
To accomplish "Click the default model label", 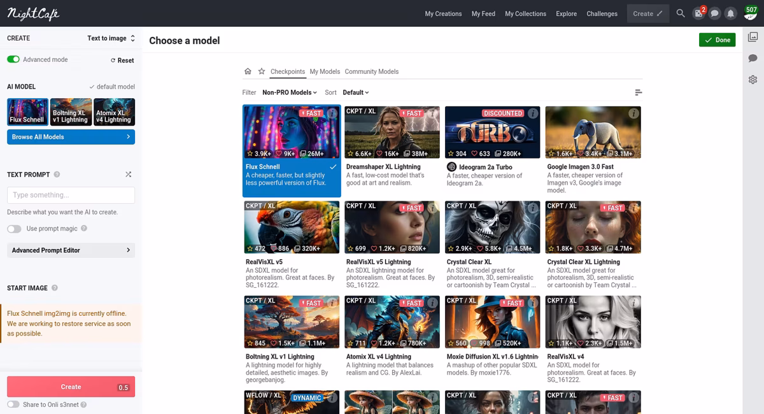I will (112, 87).
